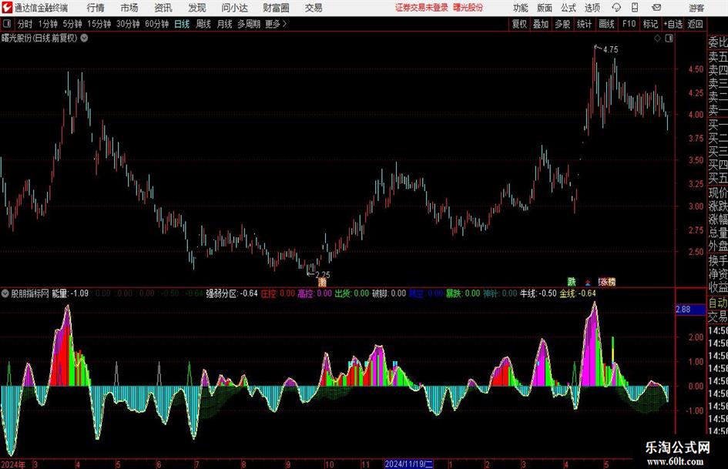Click the headset customer service icon
Screen dimensions: 728x469
(x=616, y=8)
